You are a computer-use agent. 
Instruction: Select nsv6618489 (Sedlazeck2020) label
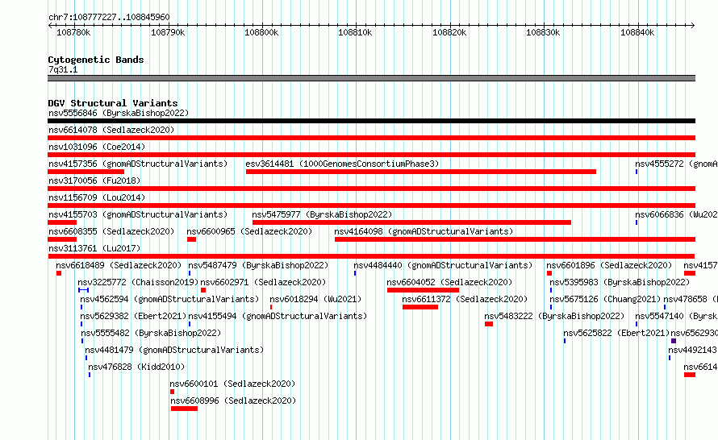coord(119,265)
